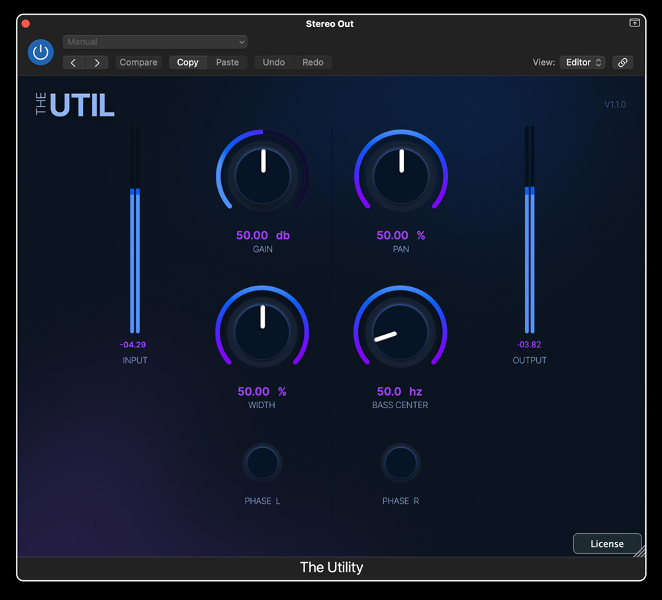The width and height of the screenshot is (662, 600).
Task: Click the THE UTIL plugin logo
Action: coord(73,104)
